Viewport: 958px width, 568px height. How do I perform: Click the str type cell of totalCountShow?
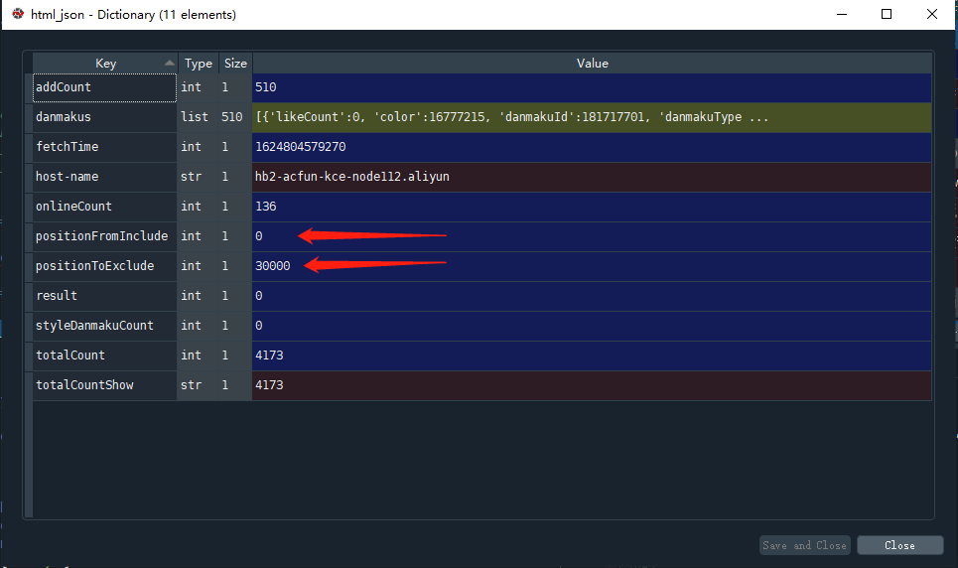[x=198, y=385]
